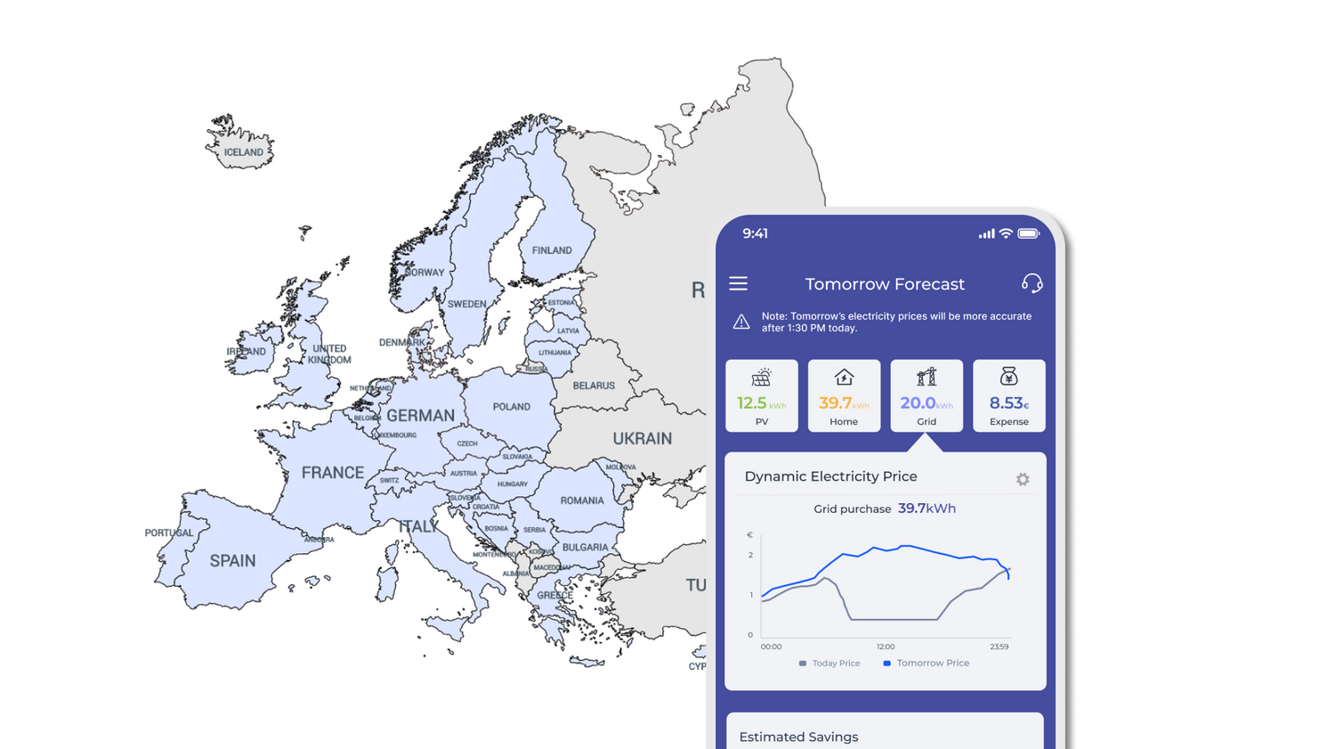
Task: Toggle Today Price legend series
Action: (829, 664)
